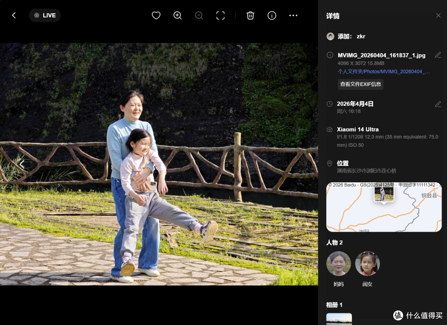This screenshot has height=325, width=447.
Task: Click the uploader avatar next to zkr
Action: pyautogui.click(x=330, y=36)
